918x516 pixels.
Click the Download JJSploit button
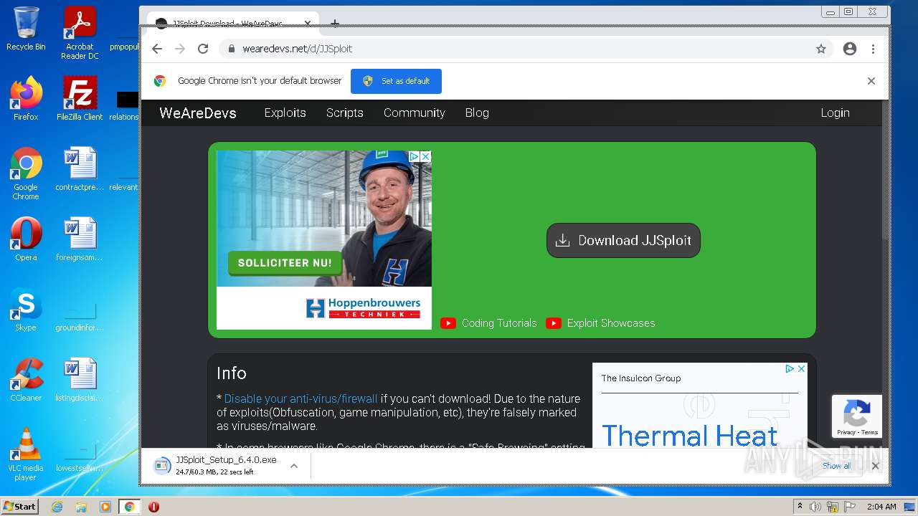tap(623, 240)
